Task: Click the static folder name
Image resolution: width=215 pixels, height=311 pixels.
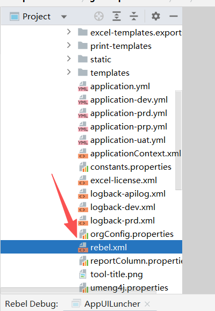Action: 101,60
